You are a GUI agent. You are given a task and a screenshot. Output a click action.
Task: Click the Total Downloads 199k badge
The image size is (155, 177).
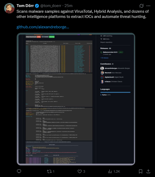[33, 37]
